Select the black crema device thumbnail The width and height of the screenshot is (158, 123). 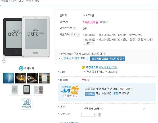(x=26, y=90)
